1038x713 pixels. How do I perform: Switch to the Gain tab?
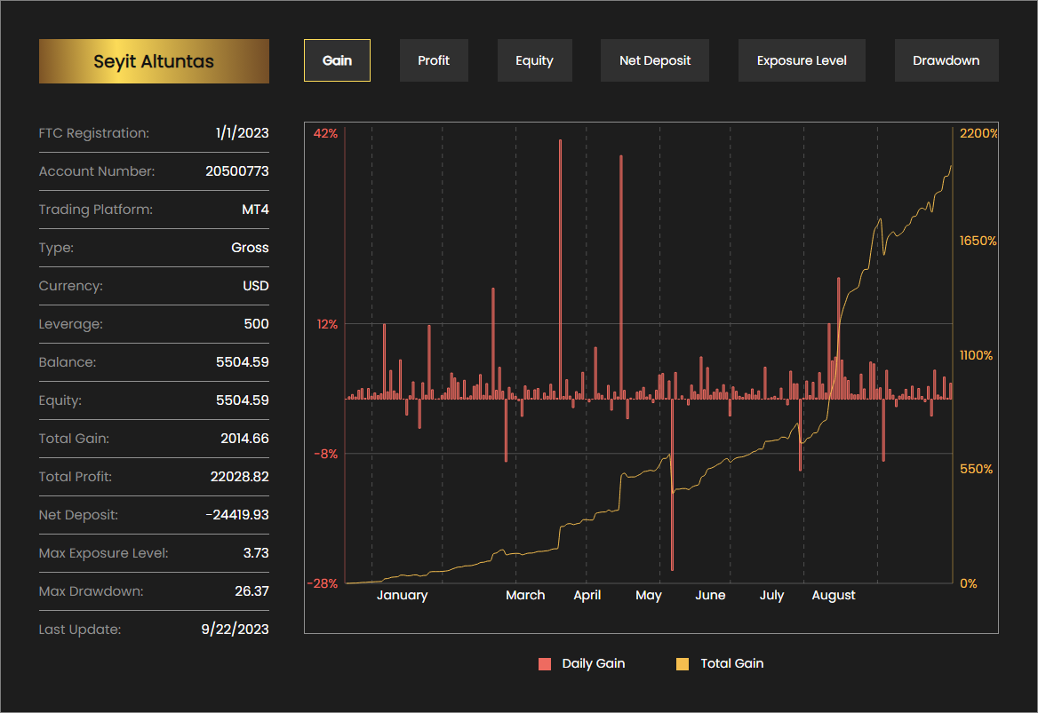click(x=337, y=60)
